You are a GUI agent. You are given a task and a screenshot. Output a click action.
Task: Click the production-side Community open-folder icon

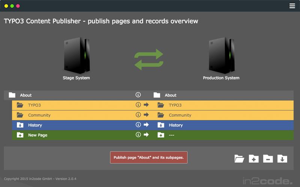[161, 115]
